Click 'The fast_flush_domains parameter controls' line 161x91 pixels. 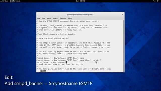pos(71,26)
